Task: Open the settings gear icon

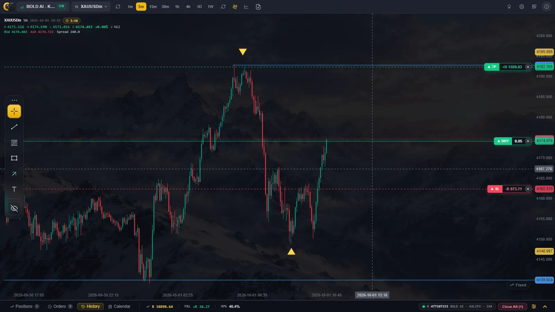Action: pyautogui.click(x=522, y=7)
